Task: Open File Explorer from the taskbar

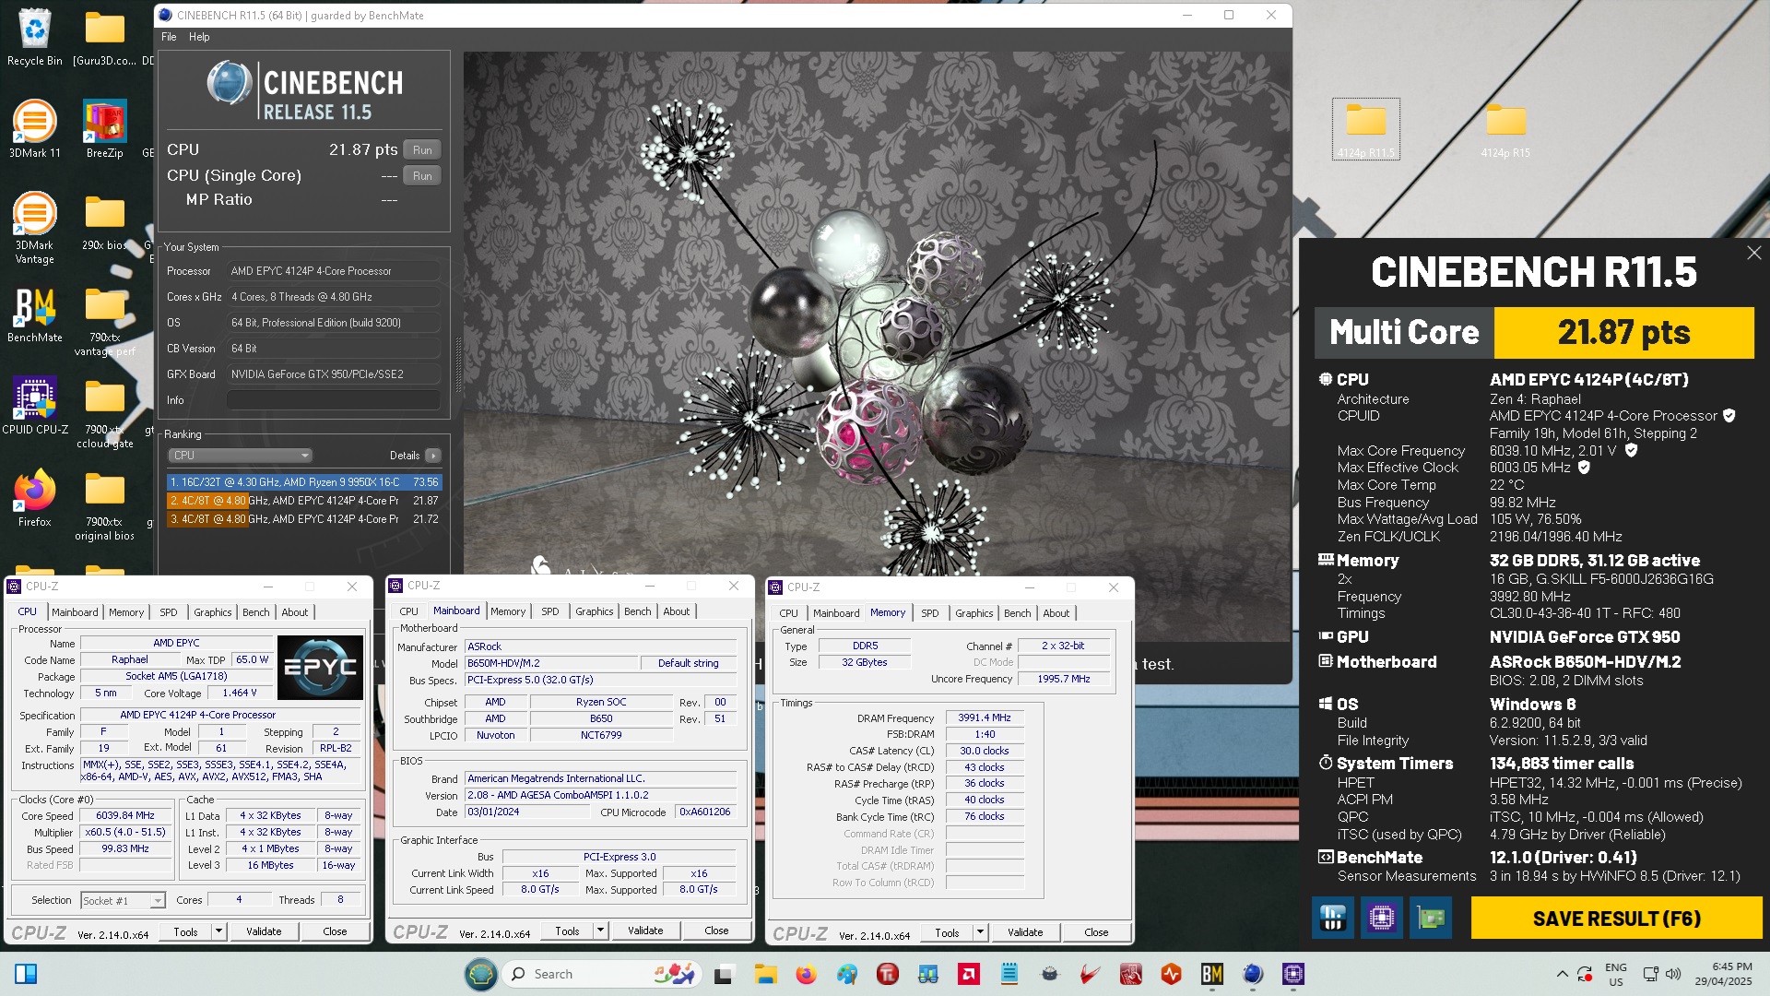Action: (765, 974)
